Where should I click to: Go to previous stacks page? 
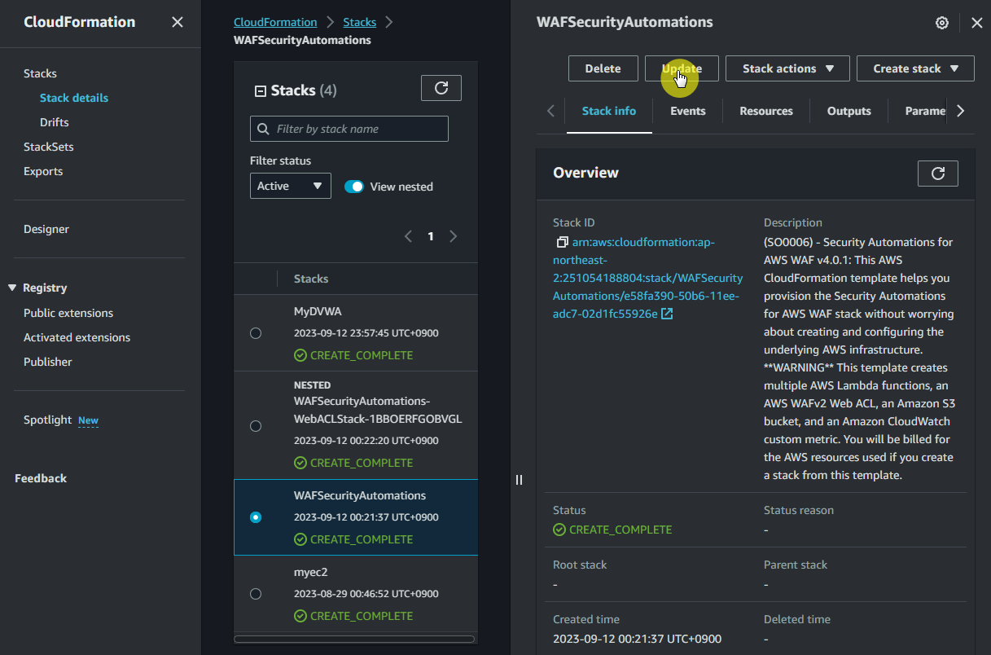click(x=409, y=236)
